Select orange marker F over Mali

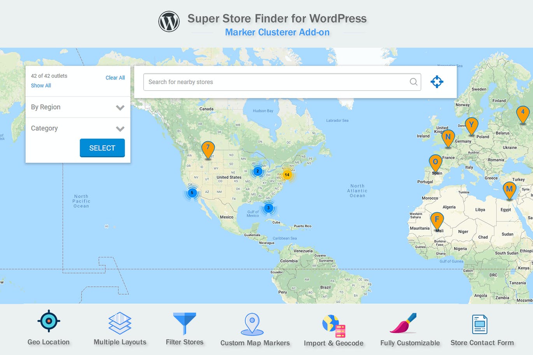click(437, 221)
